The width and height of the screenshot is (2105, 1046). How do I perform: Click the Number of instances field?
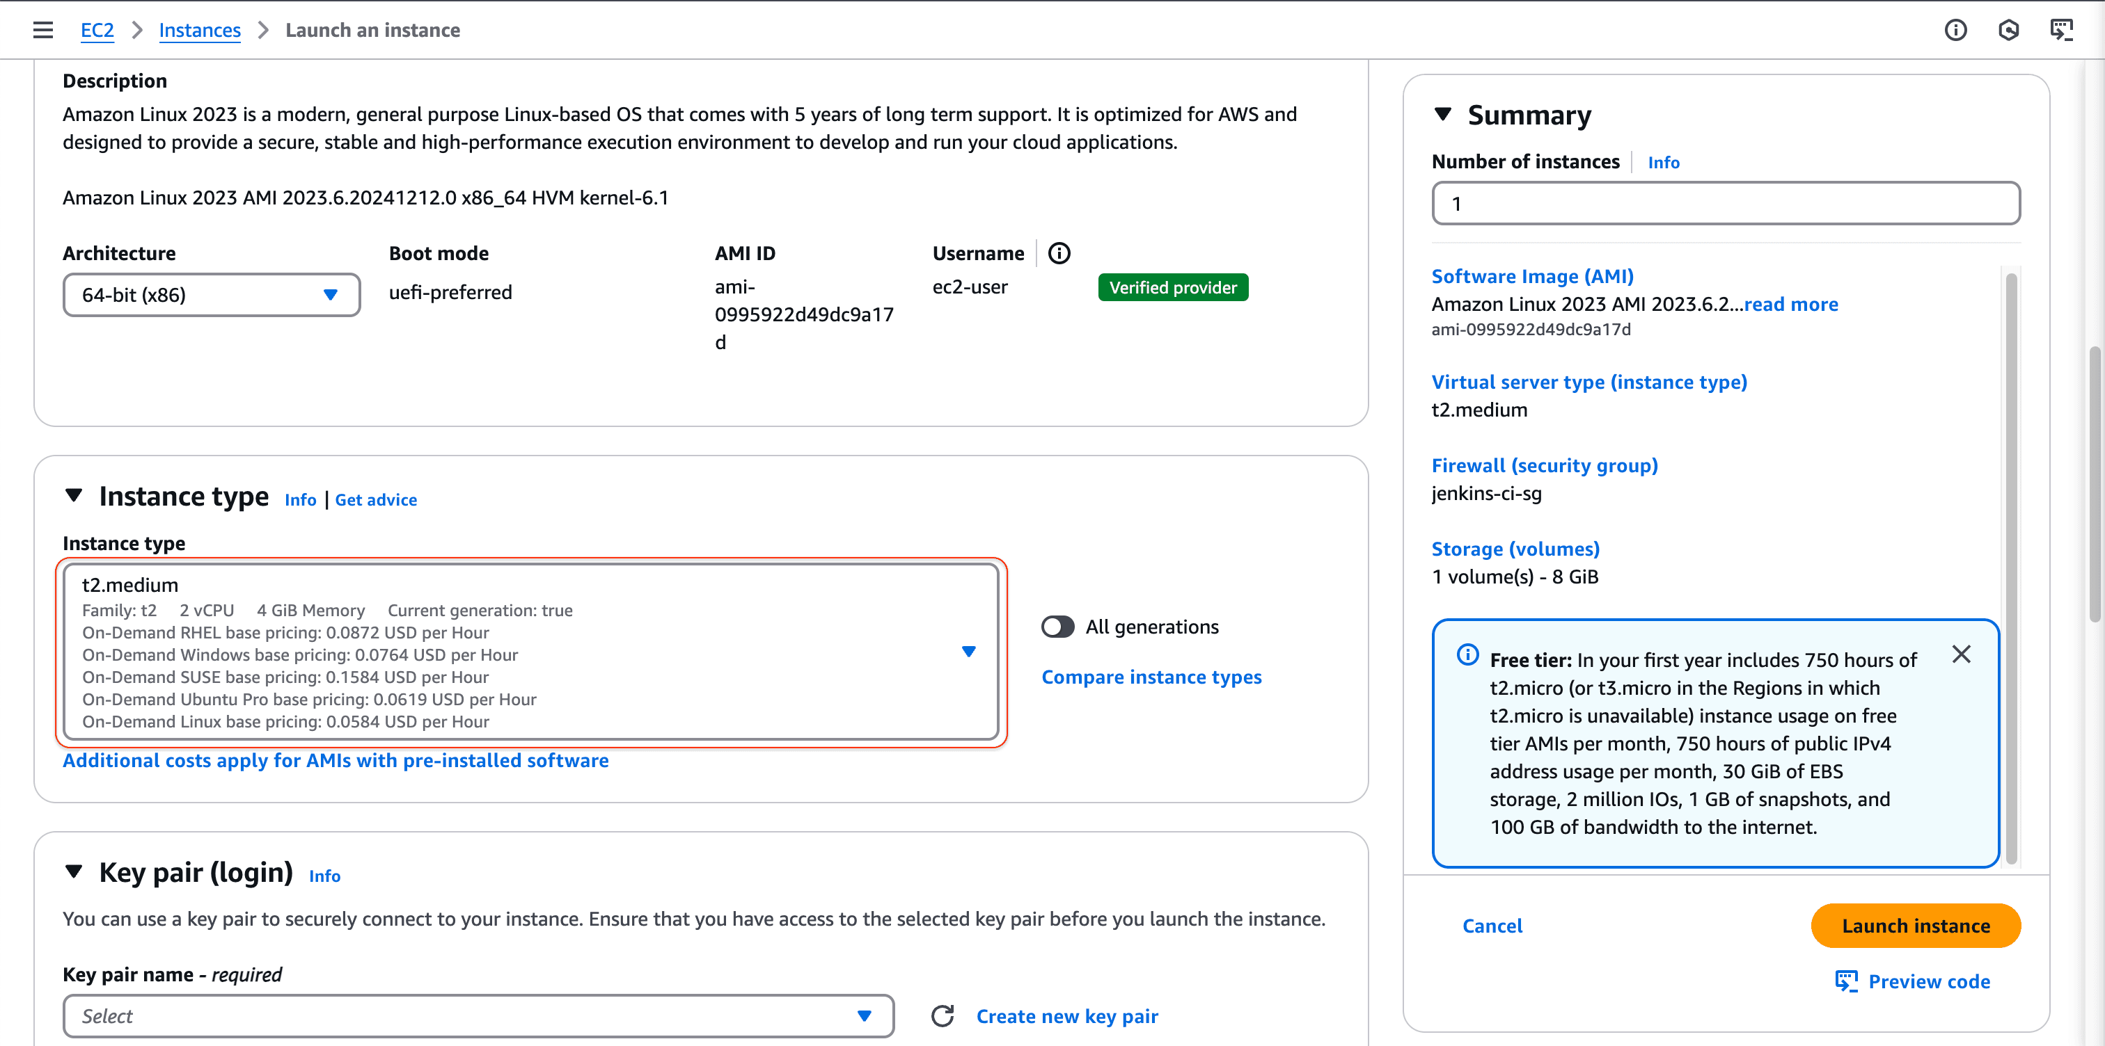pos(1725,203)
